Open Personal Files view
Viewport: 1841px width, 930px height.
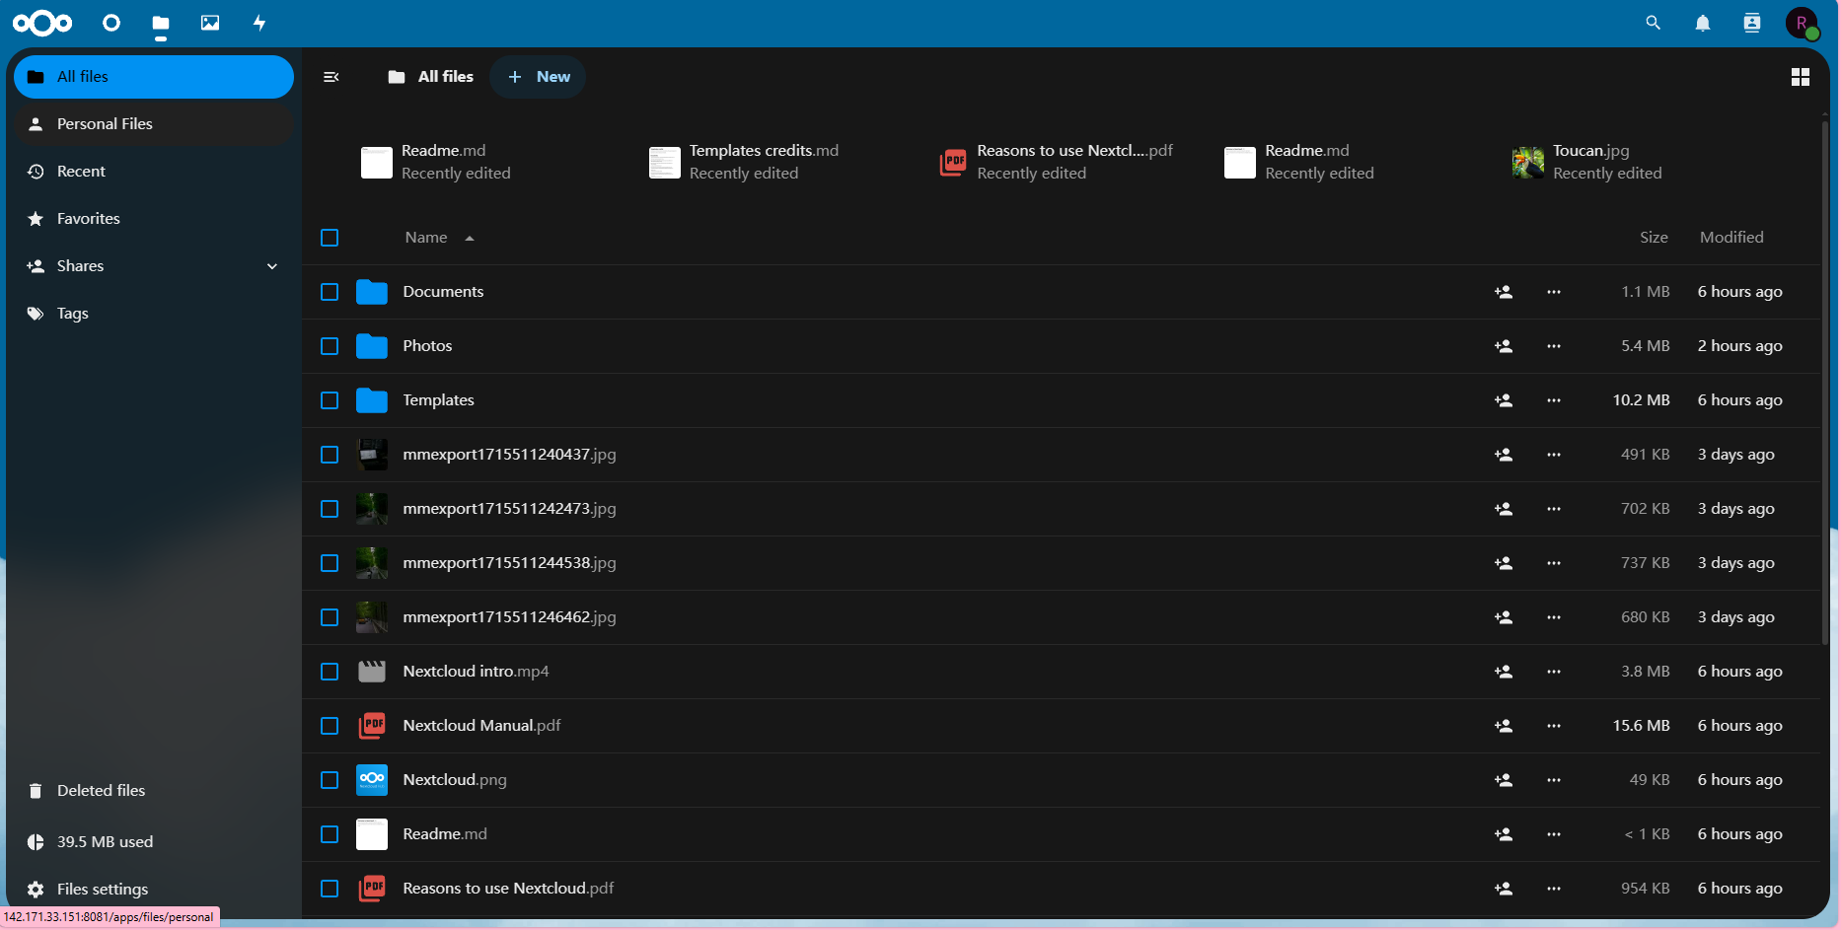click(154, 124)
